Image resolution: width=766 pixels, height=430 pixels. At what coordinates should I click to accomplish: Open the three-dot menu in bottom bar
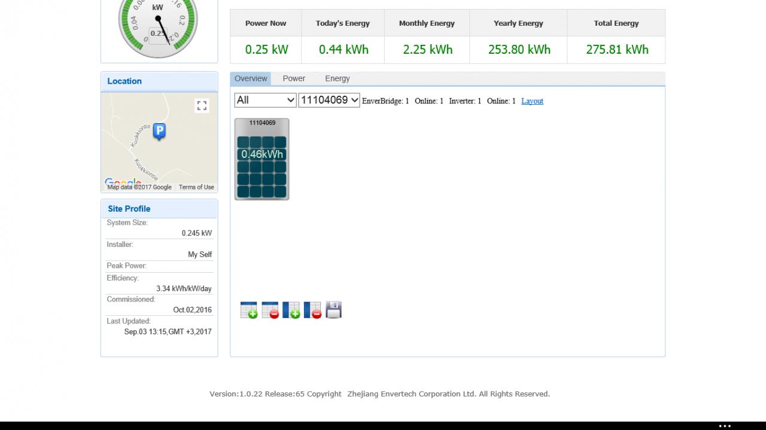click(x=725, y=426)
